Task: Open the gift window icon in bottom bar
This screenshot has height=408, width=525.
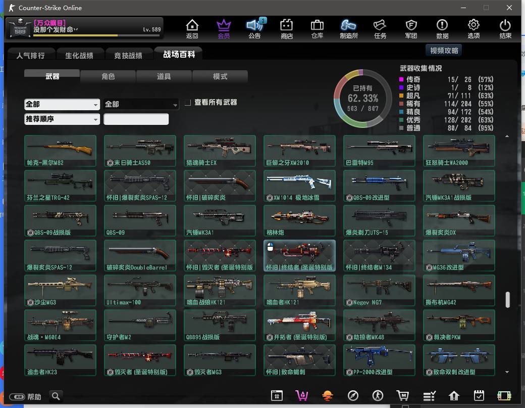Action: click(277, 395)
